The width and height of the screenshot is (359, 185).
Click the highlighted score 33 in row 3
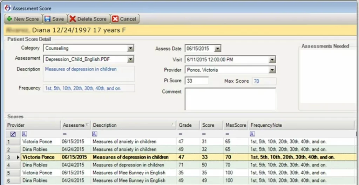[204, 157]
